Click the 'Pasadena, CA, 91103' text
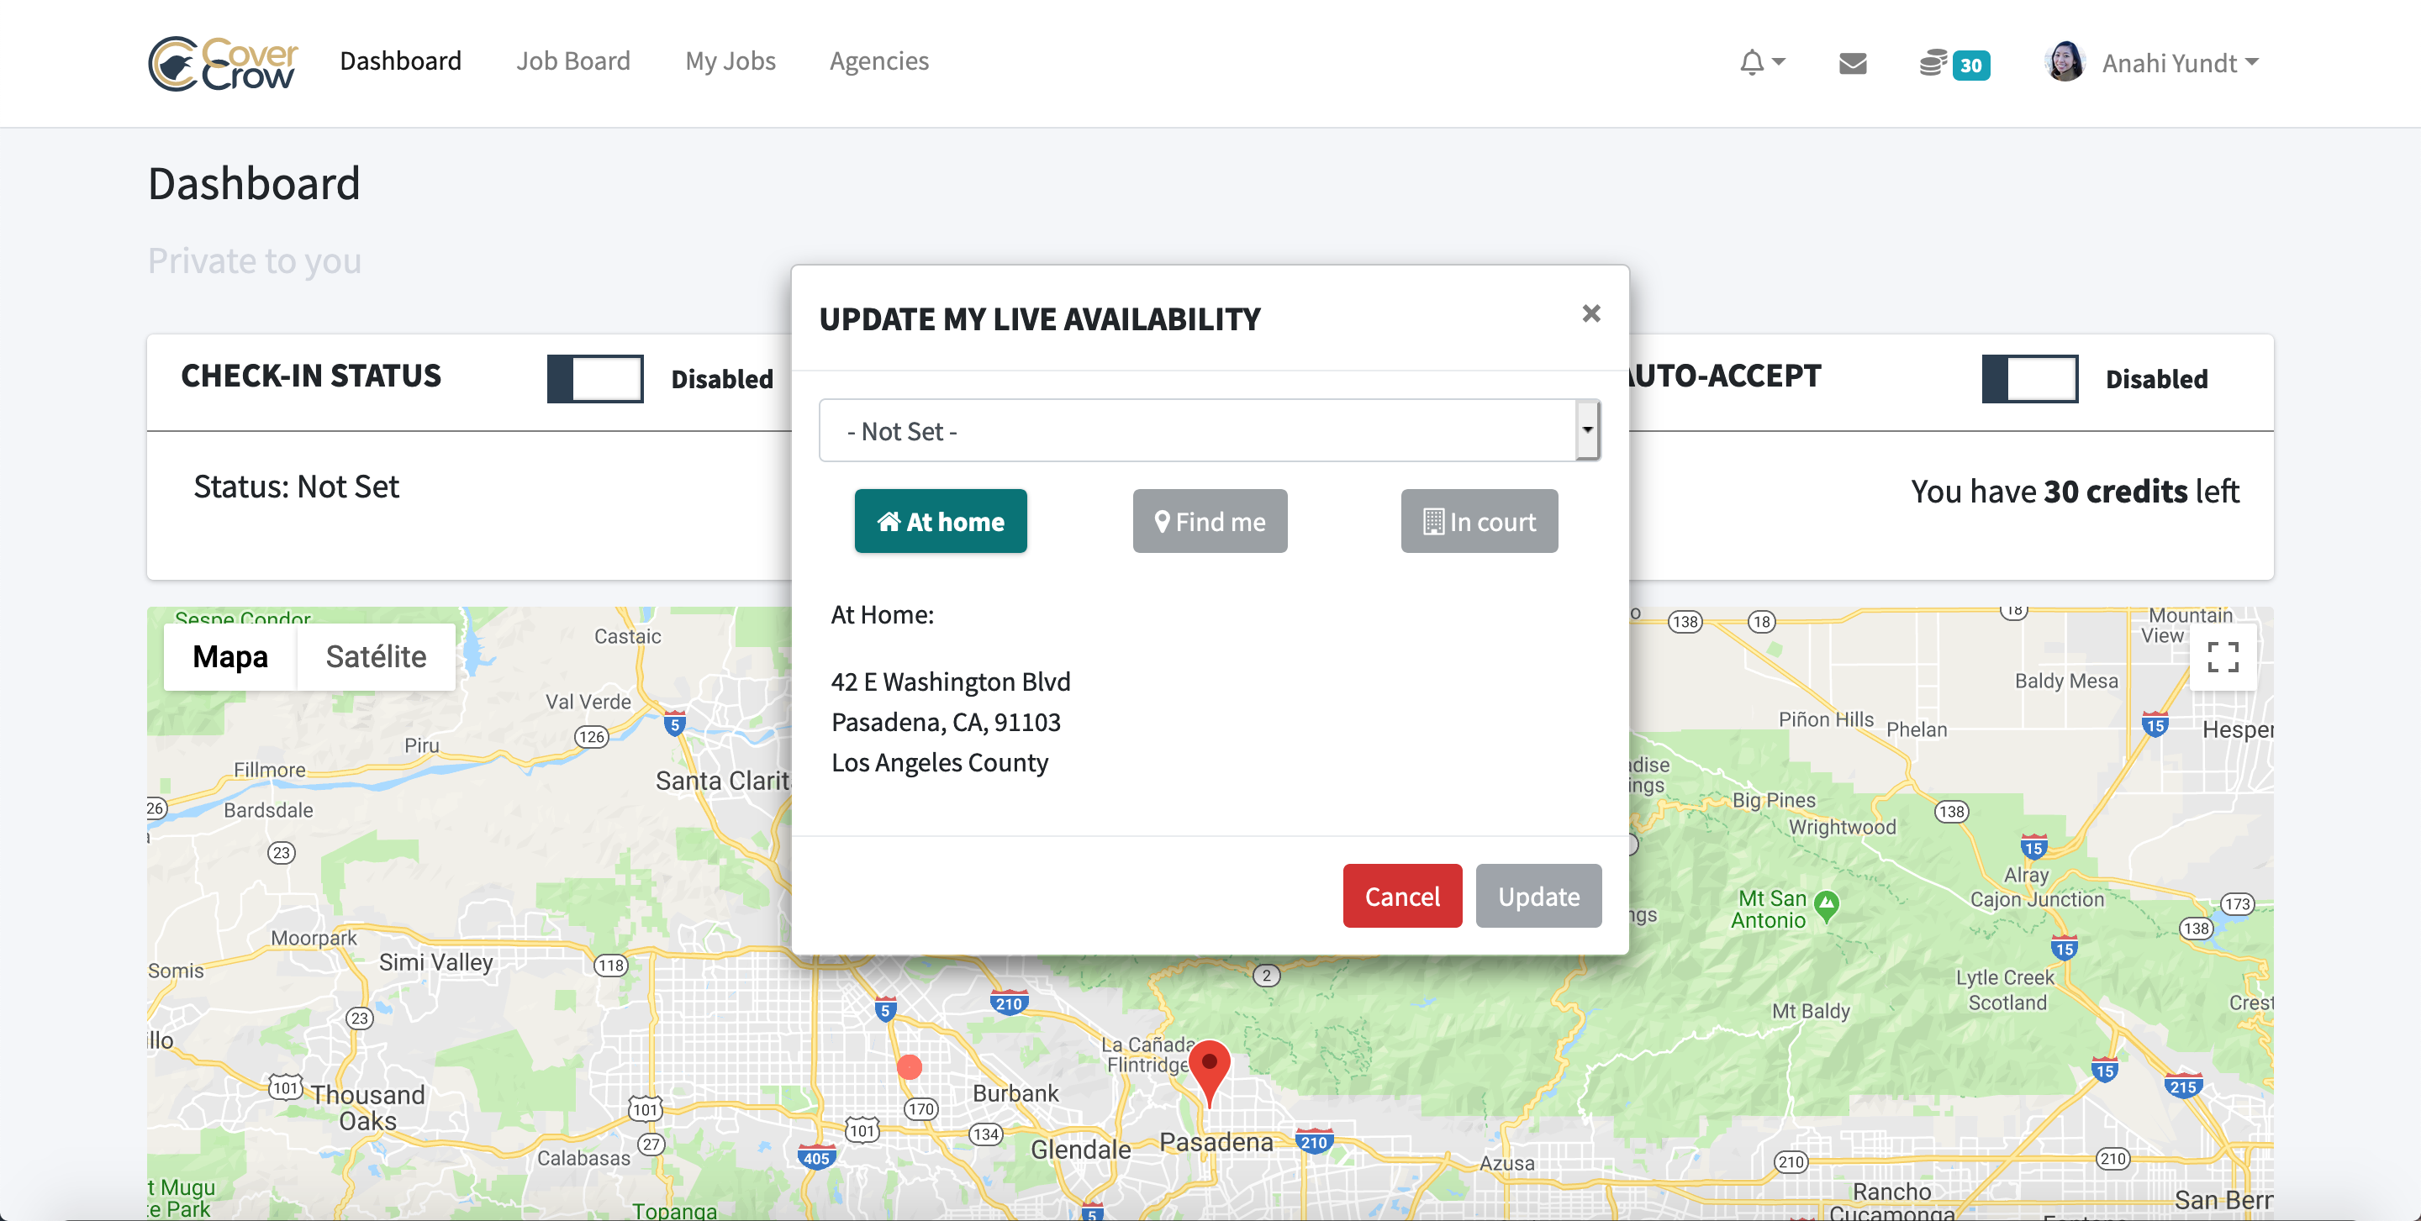This screenshot has height=1221, width=2421. [x=946, y=721]
